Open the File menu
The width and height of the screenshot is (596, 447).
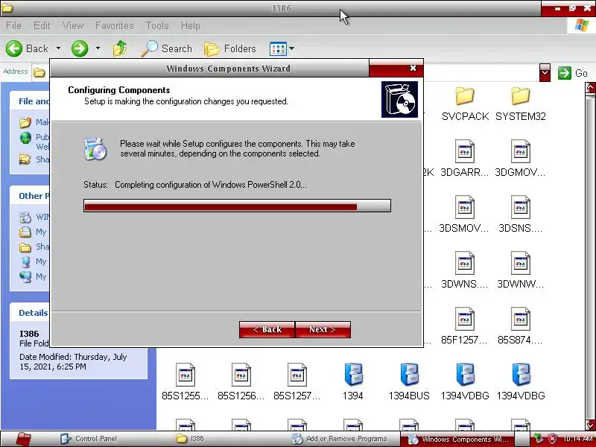(13, 25)
